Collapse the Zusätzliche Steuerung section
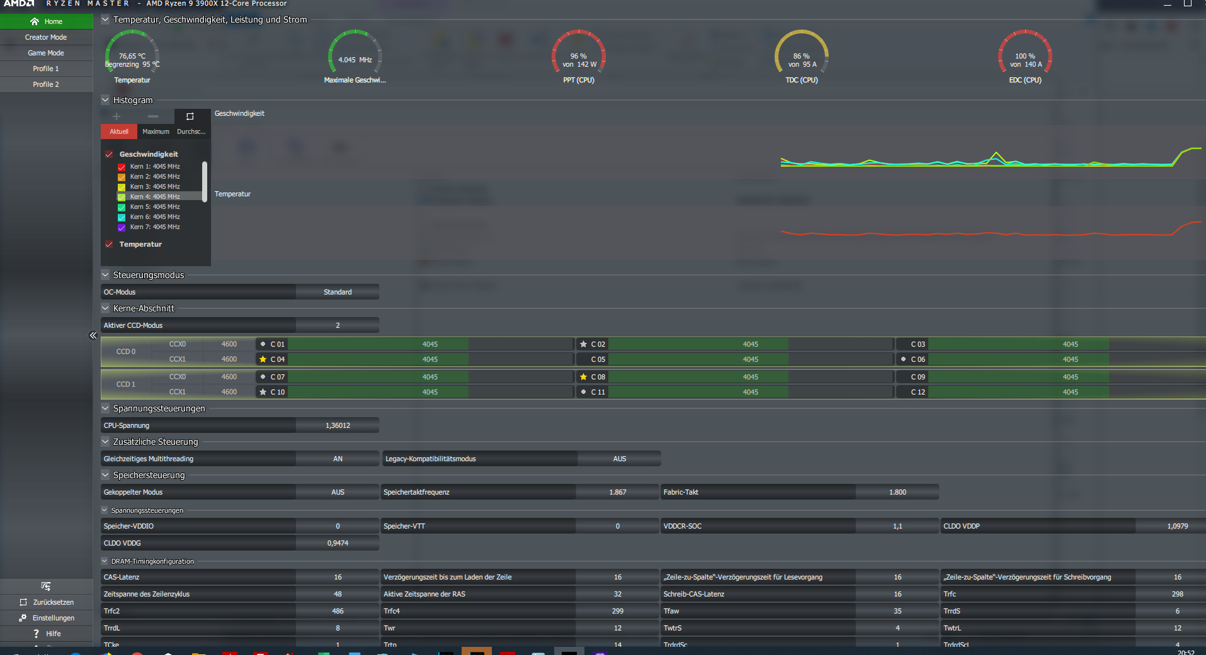Viewport: 1206px width, 655px height. 105,442
